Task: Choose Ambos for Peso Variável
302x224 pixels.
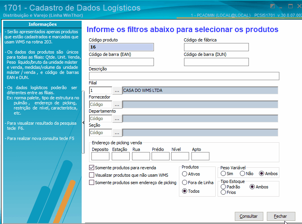Action: (x=261, y=174)
